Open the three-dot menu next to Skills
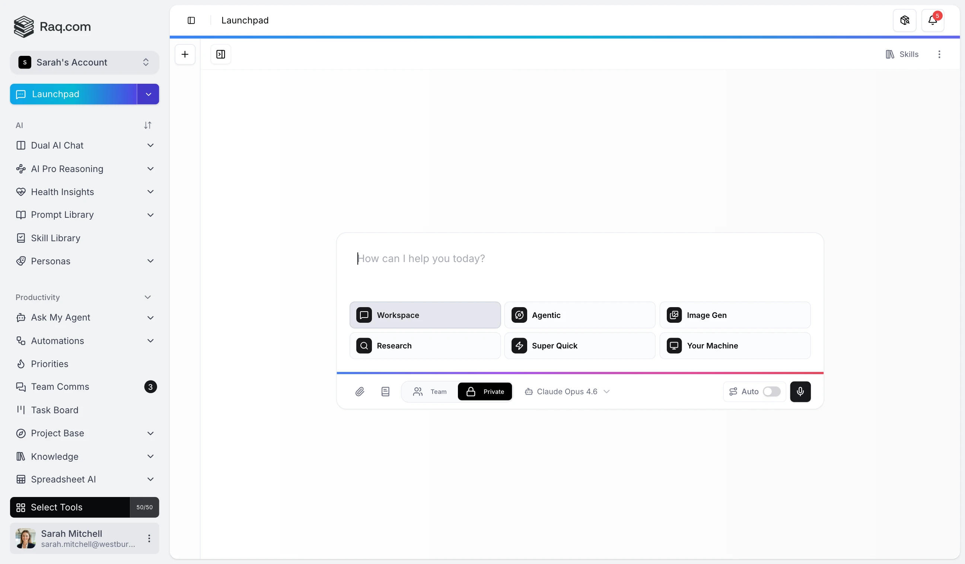The height and width of the screenshot is (564, 965). click(x=939, y=54)
